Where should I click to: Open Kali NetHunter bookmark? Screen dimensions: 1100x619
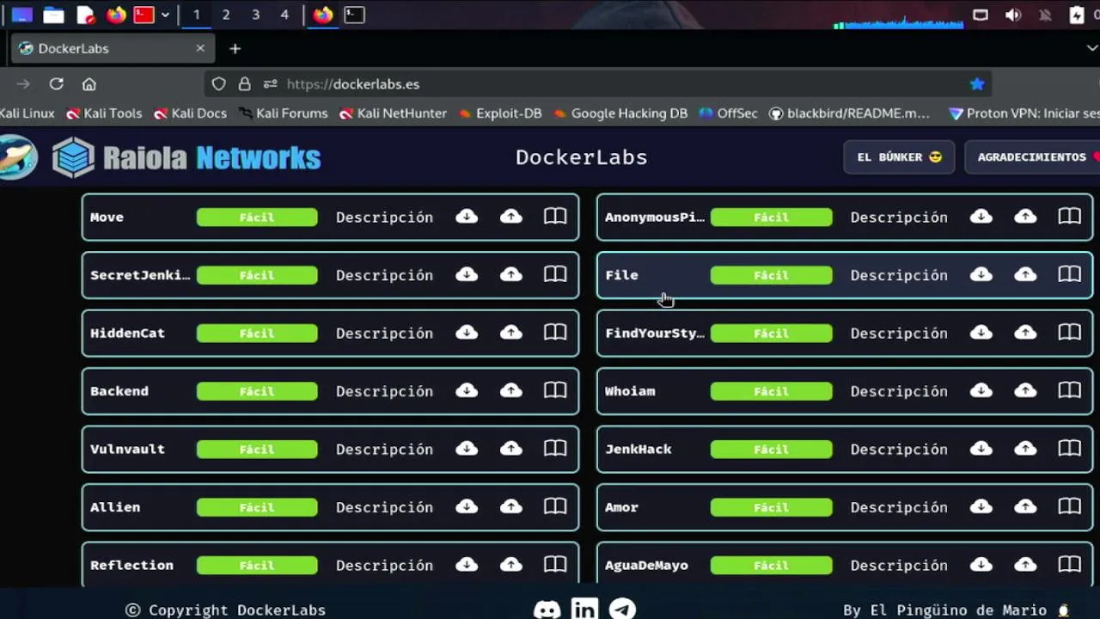coord(394,113)
